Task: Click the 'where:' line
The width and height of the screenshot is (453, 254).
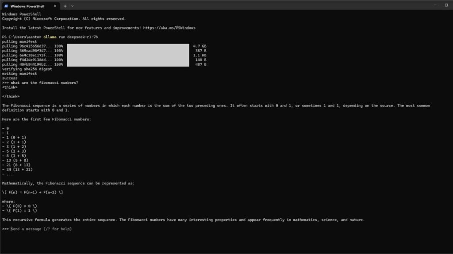Action: (8, 202)
